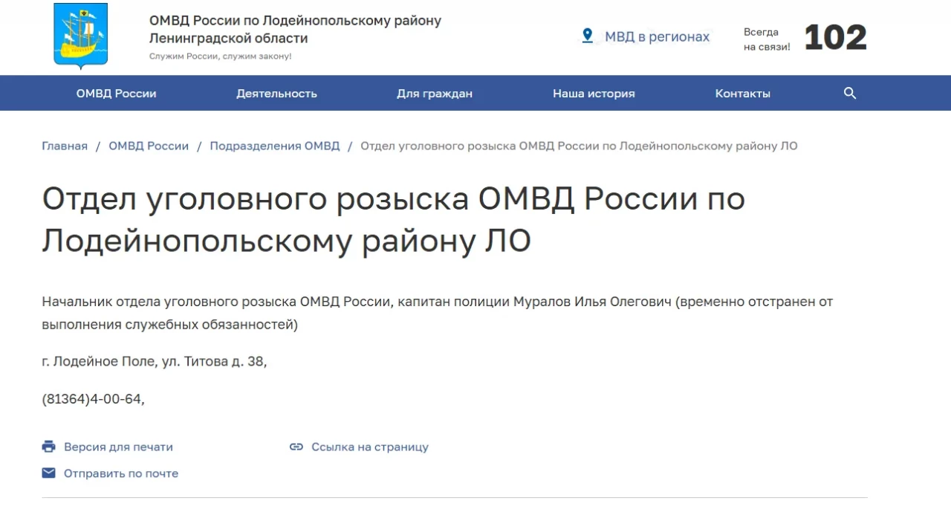This screenshot has width=951, height=512.
Task: Open the ОМВД России navigation menu
Action: (x=116, y=94)
